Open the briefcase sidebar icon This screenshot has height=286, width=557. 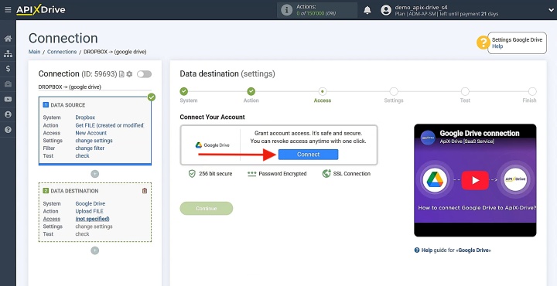(x=8, y=84)
